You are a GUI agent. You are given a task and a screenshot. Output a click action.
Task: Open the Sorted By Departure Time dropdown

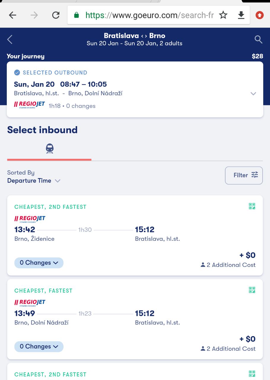point(34,177)
